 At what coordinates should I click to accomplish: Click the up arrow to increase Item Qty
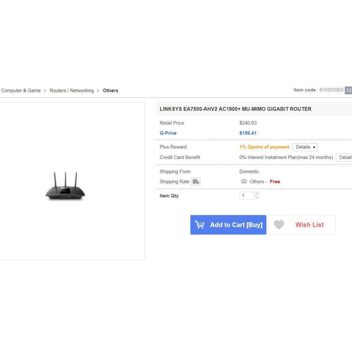tap(257, 194)
